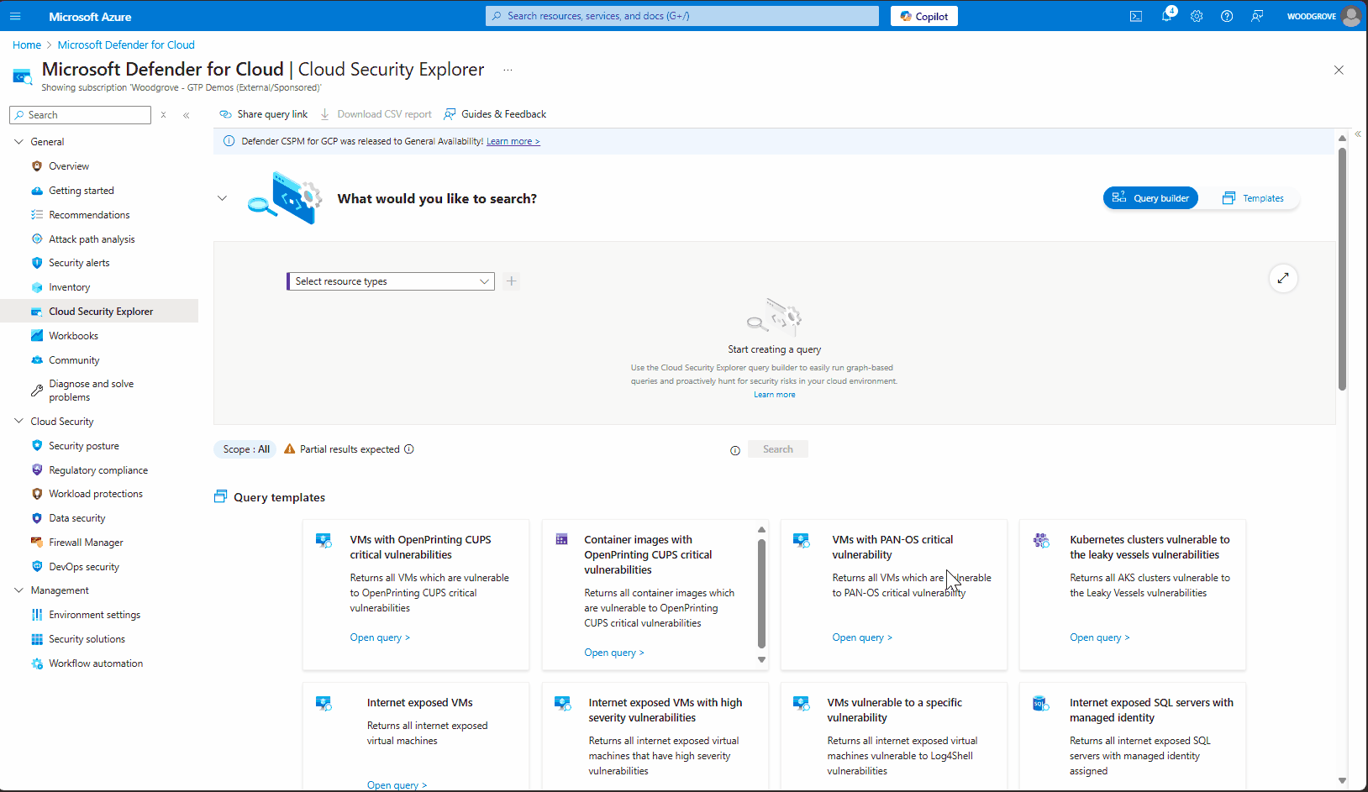Click the Copilot button

coord(923,16)
